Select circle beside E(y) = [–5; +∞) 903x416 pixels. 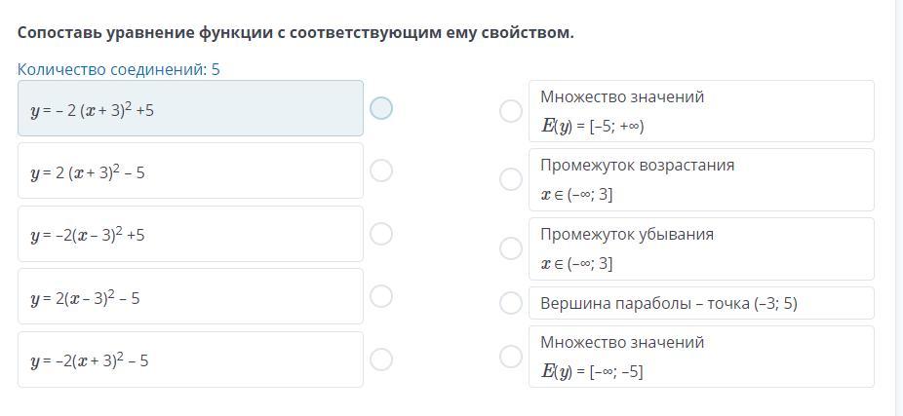pyautogui.click(x=510, y=111)
